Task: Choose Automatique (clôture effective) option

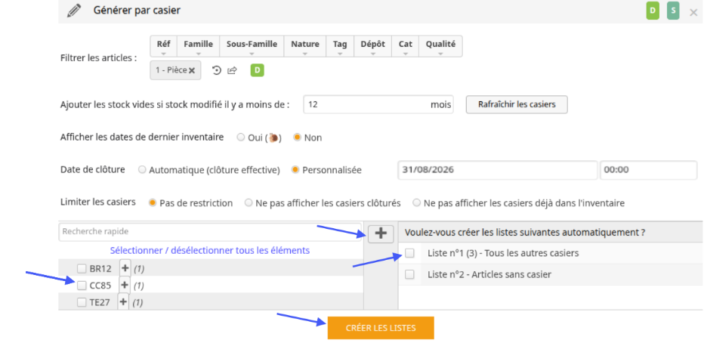Action: tap(142, 170)
